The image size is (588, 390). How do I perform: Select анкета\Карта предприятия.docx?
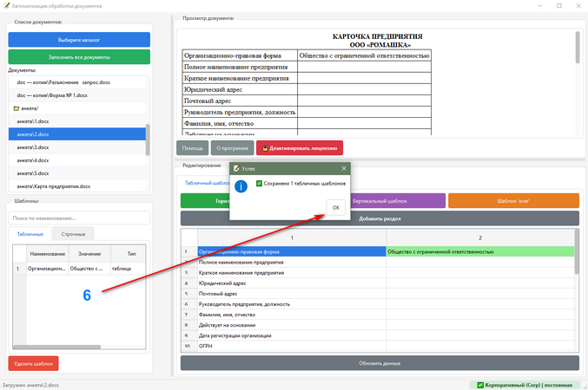coord(77,186)
